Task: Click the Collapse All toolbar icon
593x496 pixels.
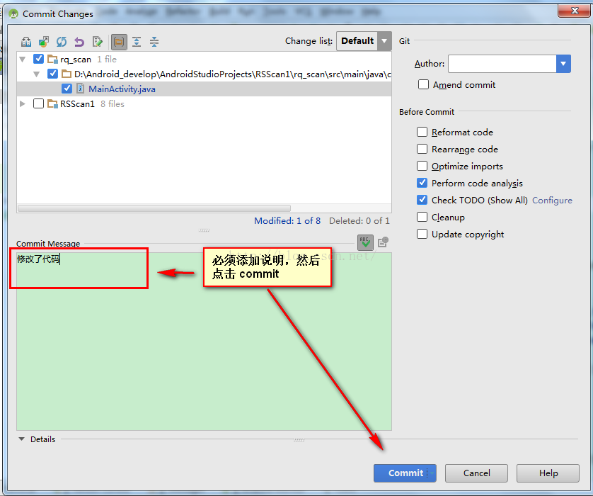Action: [154, 42]
